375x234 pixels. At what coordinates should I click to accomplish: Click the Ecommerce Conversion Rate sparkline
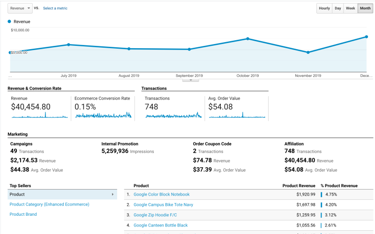pos(103,115)
